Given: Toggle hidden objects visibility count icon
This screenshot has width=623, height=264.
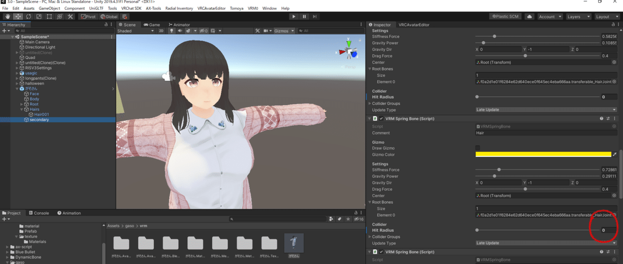Looking at the screenshot, I should [204, 31].
